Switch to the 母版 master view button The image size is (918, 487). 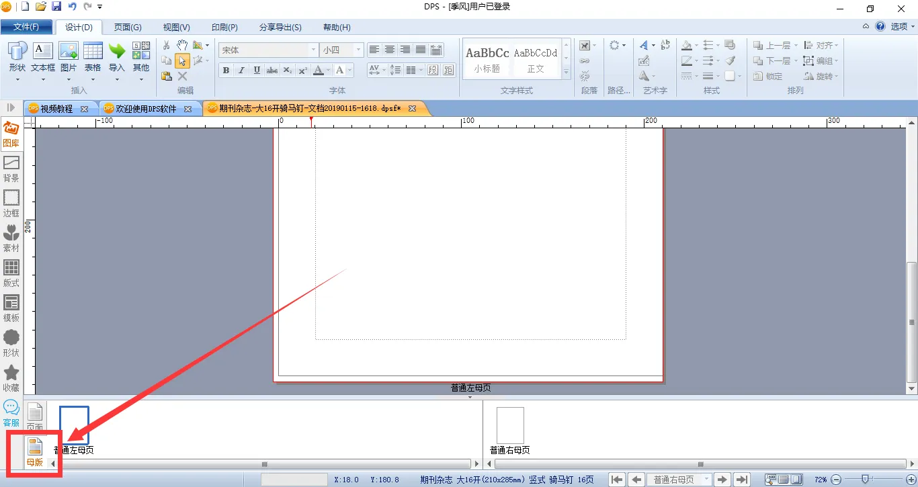35,452
